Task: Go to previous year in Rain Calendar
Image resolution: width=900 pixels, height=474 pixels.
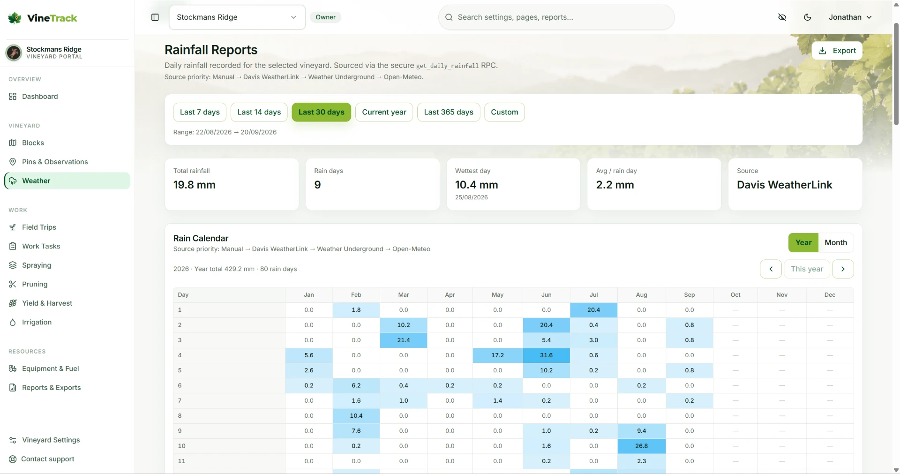Action: [771, 269]
